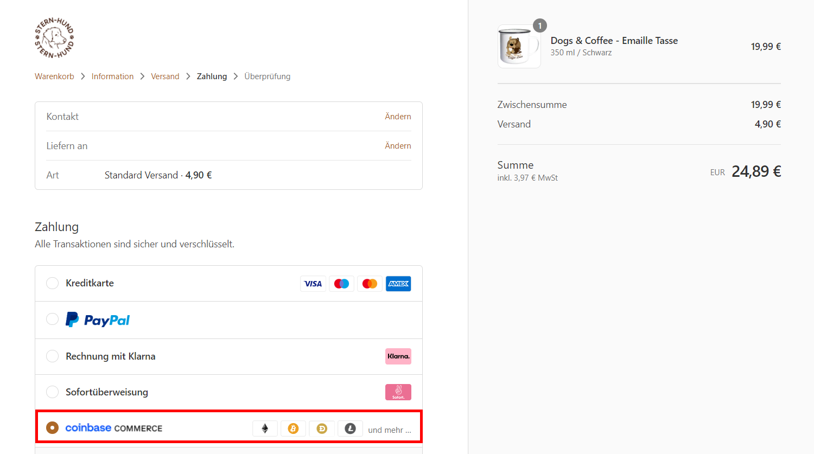Click the Sofort payment badge
This screenshot has height=454, width=814.
pyautogui.click(x=398, y=392)
